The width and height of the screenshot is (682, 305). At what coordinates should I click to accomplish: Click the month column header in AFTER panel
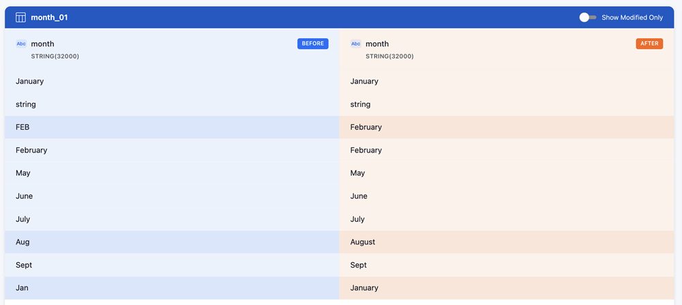point(377,44)
